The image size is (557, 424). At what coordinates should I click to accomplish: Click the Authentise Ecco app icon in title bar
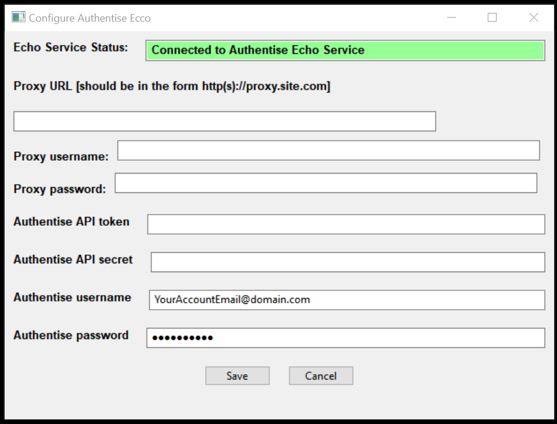[x=18, y=18]
